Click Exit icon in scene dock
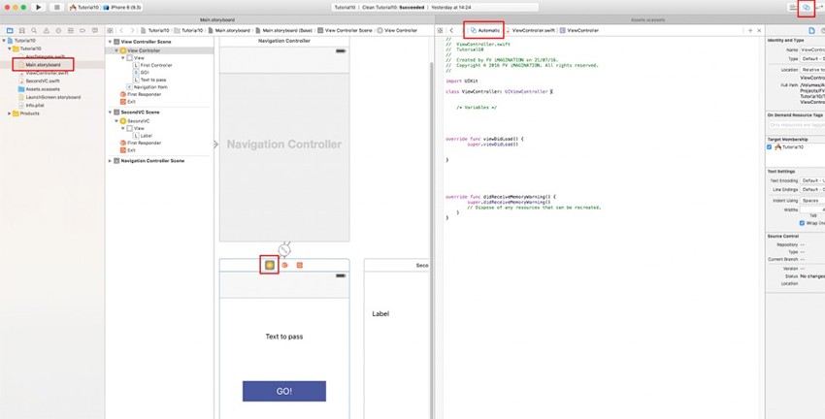The height and width of the screenshot is (419, 825). click(299, 265)
